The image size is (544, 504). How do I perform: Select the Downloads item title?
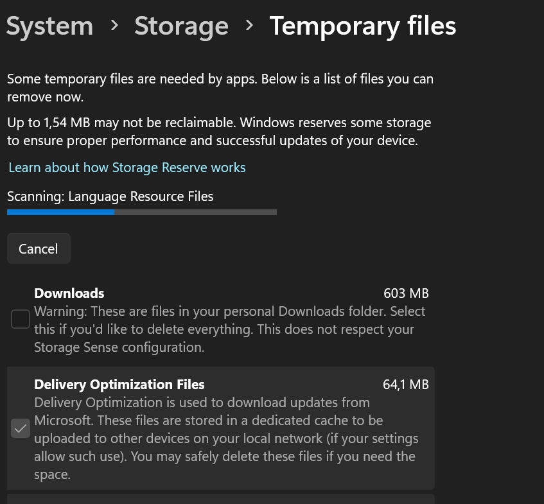point(69,293)
